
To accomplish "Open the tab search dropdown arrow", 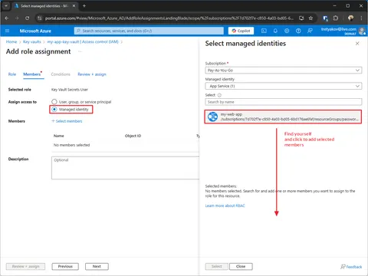I will coord(6,5).
